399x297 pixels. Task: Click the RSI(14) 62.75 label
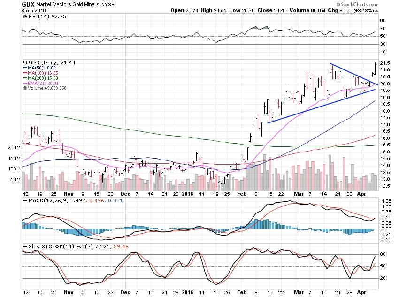click(x=47, y=16)
